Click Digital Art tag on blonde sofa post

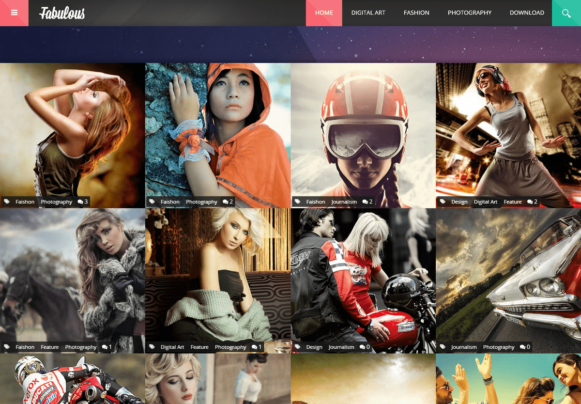coord(172,347)
